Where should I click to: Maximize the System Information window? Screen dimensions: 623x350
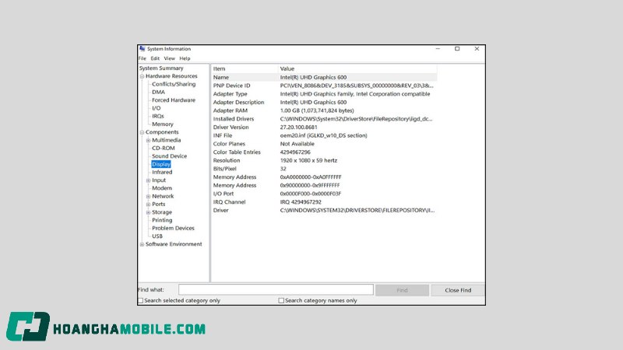[457, 49]
